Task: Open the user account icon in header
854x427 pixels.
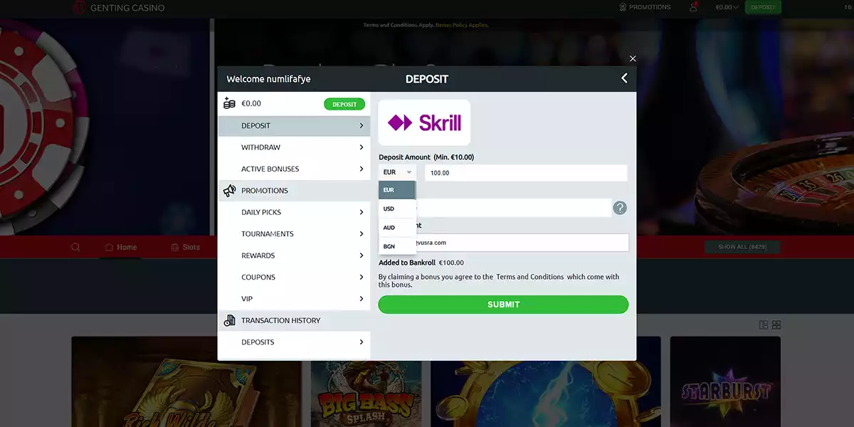Action: tap(693, 7)
